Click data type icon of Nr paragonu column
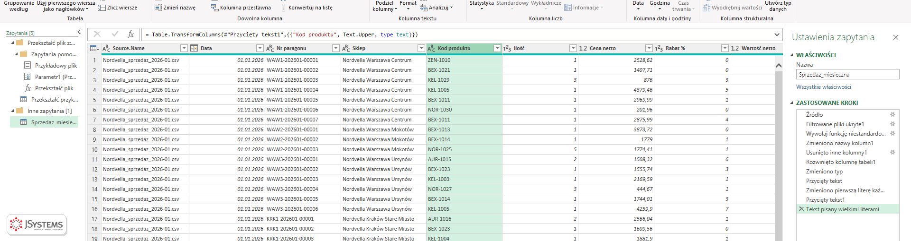 (x=270, y=48)
